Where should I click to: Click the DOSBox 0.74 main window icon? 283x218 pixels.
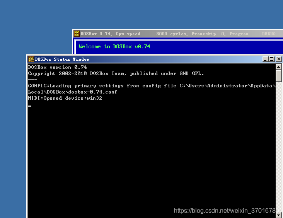click(77, 34)
